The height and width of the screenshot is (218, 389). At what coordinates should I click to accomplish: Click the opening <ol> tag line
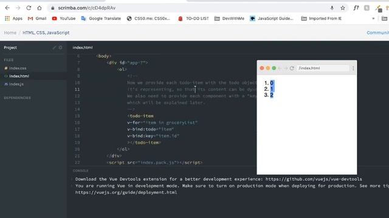click(122, 70)
